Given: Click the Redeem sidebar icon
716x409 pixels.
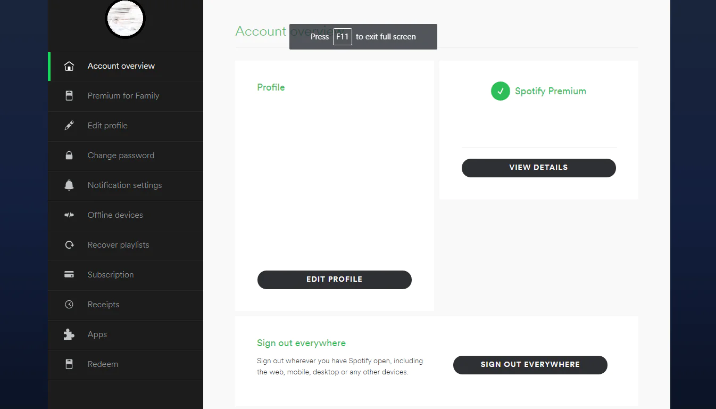Looking at the screenshot, I should coord(69,364).
